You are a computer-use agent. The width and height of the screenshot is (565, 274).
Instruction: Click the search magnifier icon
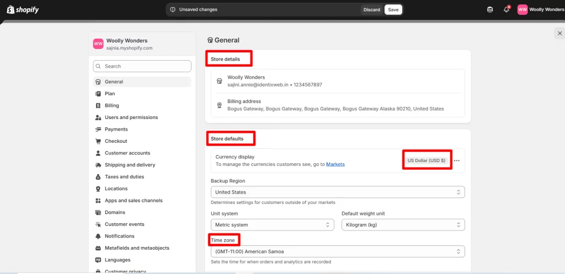pos(98,66)
